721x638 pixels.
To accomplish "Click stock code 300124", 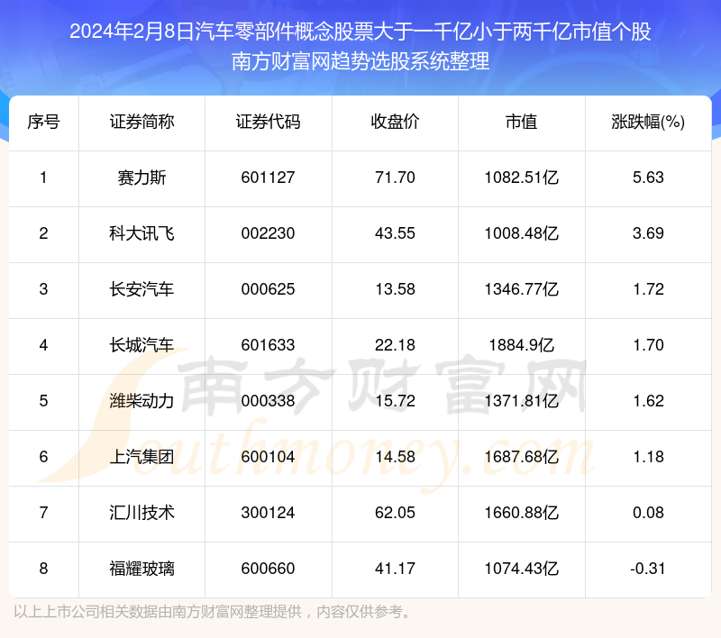I will 268,513.
